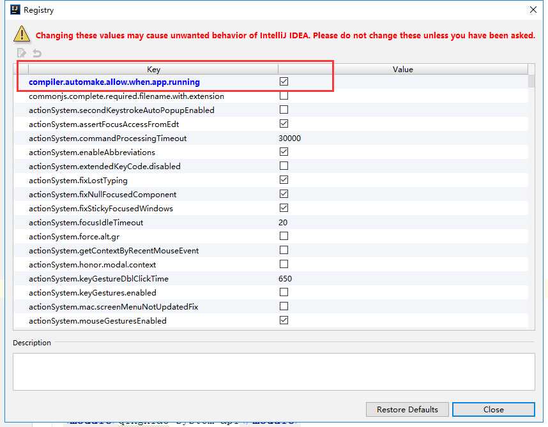Check actionSystem.extendedKeyCode.disabled checkbox
Image resolution: width=548 pixels, height=427 pixels.
click(284, 165)
